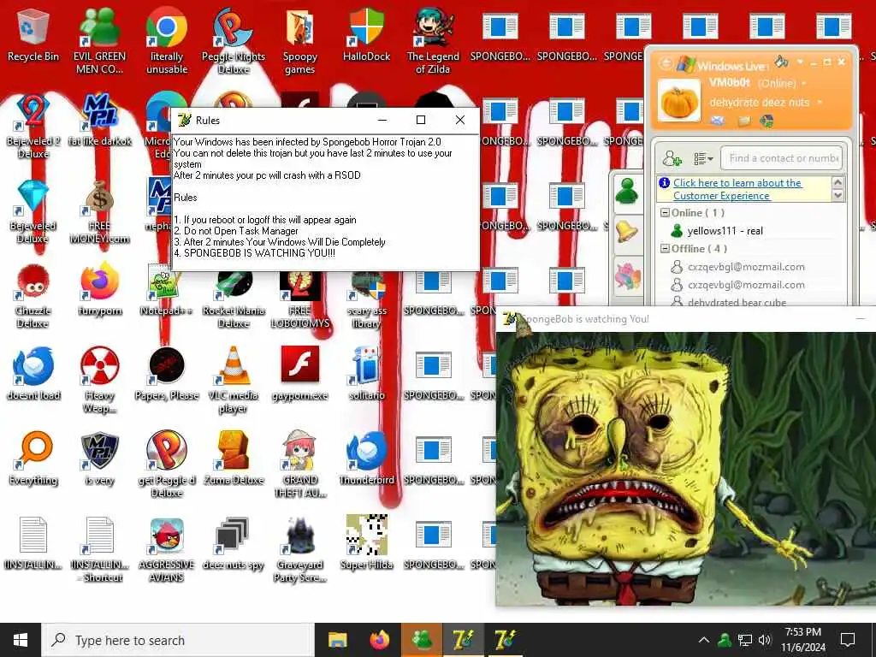Click the taskbar search box
This screenshot has height=657, width=876.
pyautogui.click(x=178, y=640)
